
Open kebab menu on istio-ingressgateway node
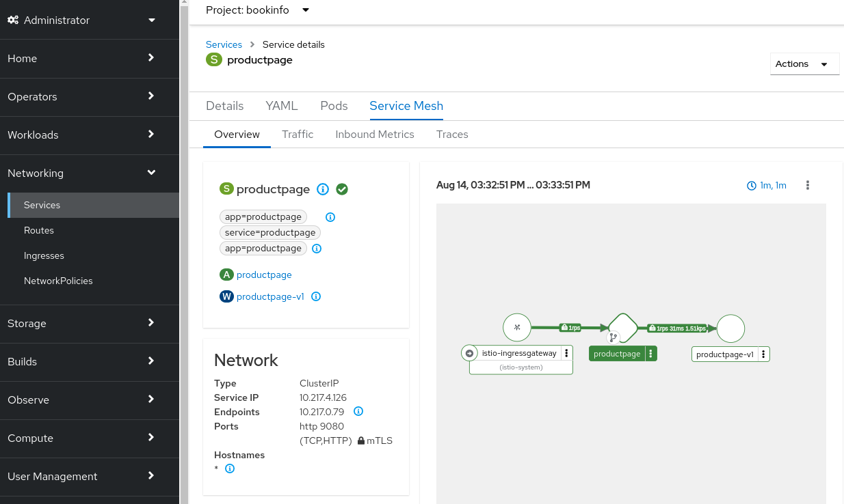tap(566, 353)
